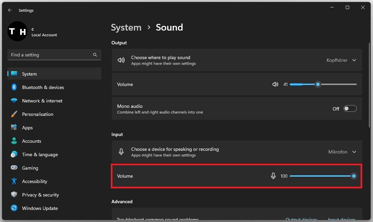Click the Personalisation paintbrush icon

(x=14, y=114)
